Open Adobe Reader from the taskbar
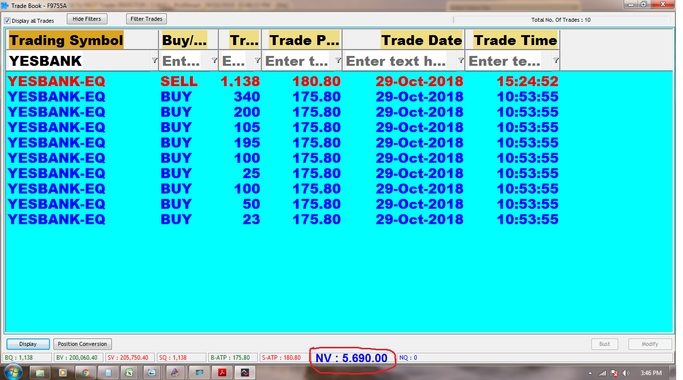The width and height of the screenshot is (683, 380). (222, 372)
